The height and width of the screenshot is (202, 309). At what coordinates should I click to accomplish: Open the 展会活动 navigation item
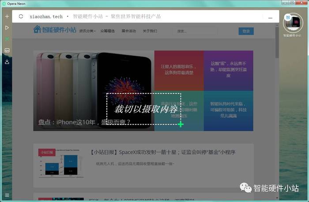[x=129, y=31]
